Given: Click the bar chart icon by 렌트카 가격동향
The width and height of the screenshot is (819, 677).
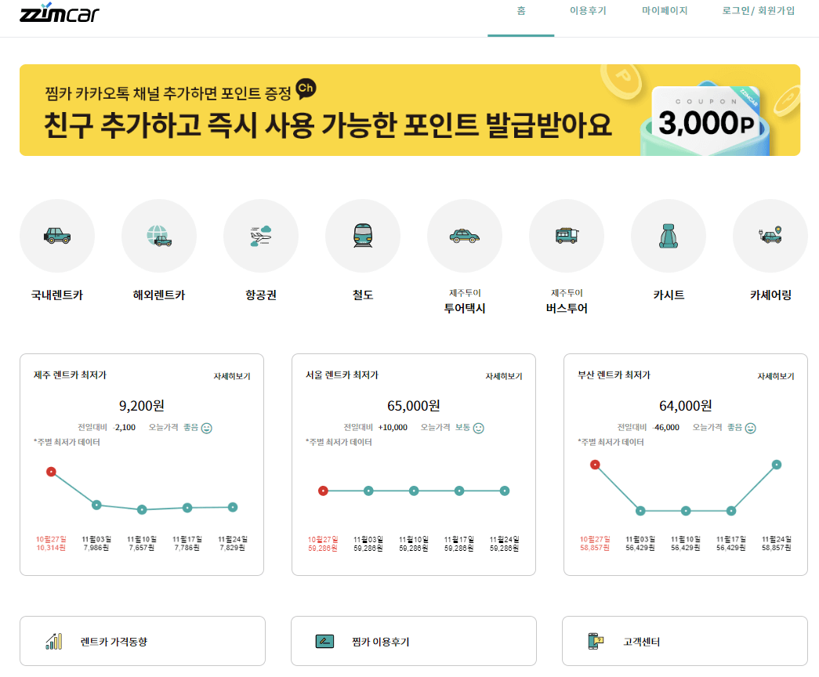Looking at the screenshot, I should click(x=54, y=641).
